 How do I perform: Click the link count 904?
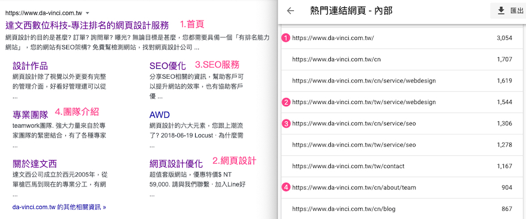click(507, 187)
